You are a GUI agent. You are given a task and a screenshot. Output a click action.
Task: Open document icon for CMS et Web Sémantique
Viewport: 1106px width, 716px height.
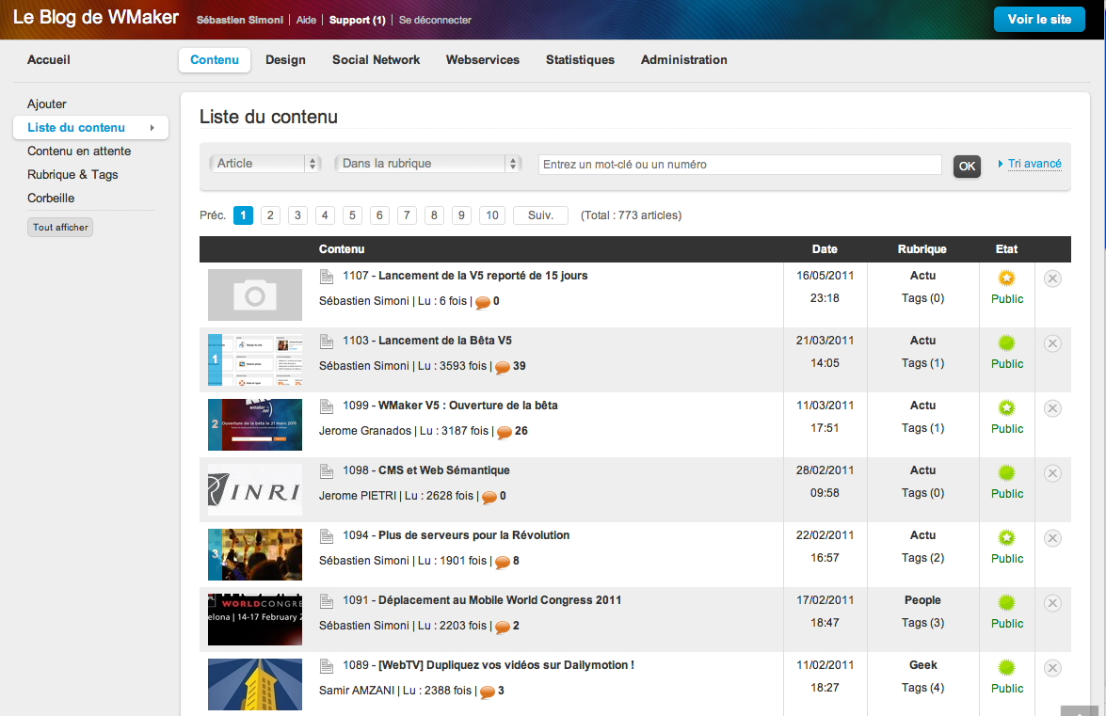click(327, 469)
